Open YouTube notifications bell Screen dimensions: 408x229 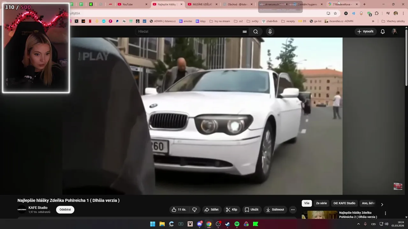pyautogui.click(x=382, y=31)
